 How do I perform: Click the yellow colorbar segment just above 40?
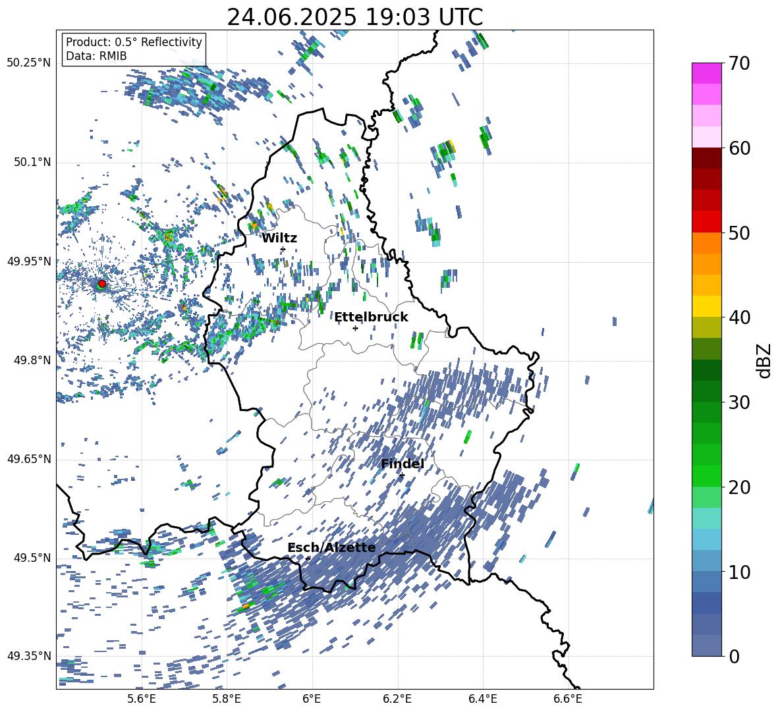tap(707, 307)
